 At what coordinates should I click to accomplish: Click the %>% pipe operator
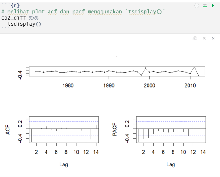pos(34,18)
